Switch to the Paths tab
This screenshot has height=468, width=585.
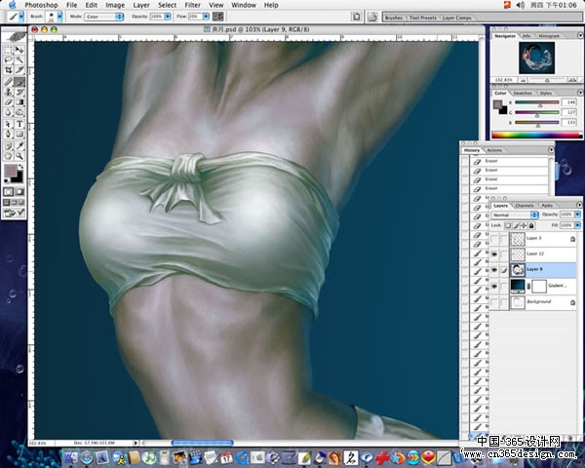tap(547, 206)
